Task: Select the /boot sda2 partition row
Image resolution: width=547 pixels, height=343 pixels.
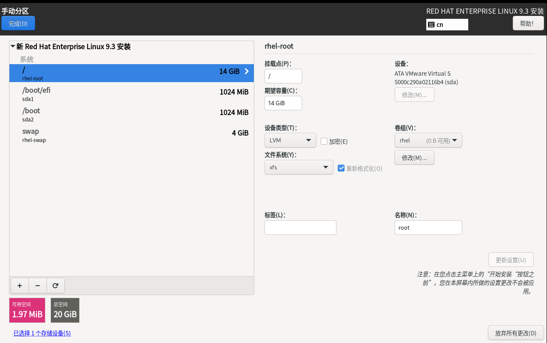Action: pos(131,114)
